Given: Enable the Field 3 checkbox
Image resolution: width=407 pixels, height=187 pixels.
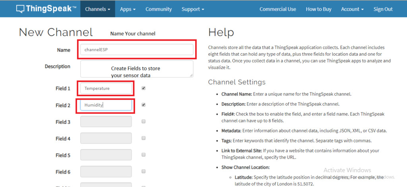Looking at the screenshot, I should [x=143, y=122].
